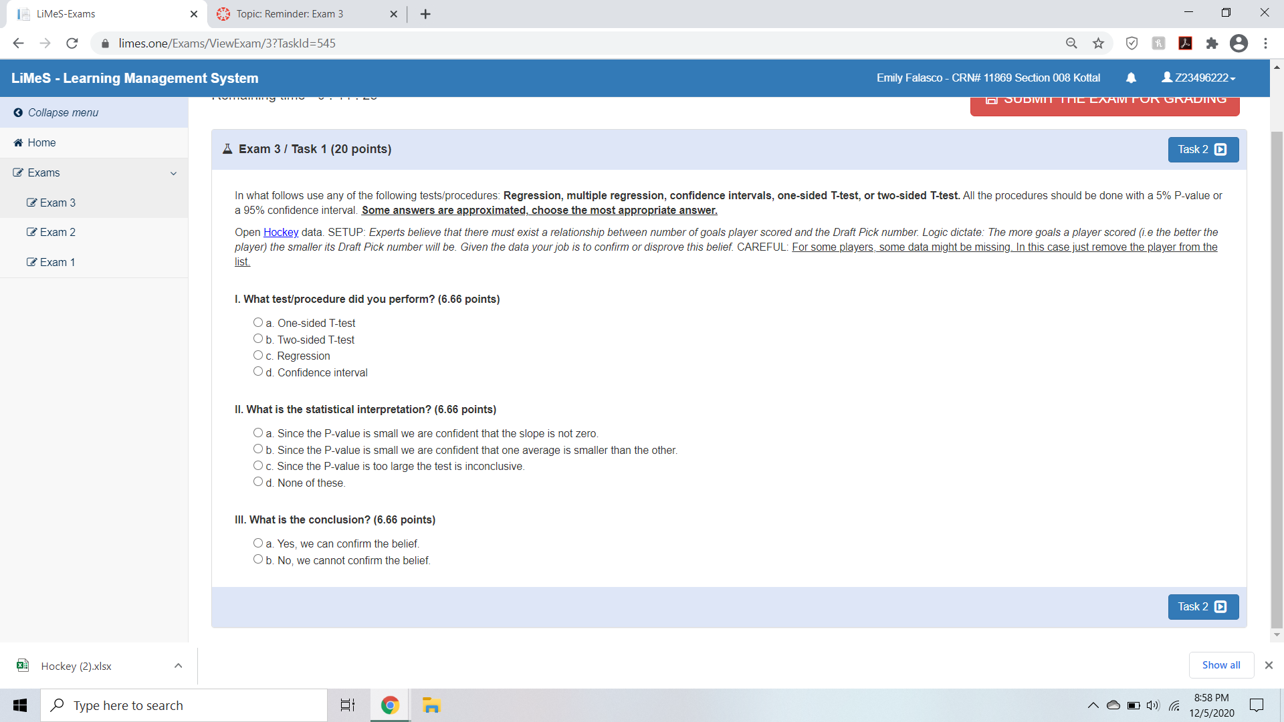The height and width of the screenshot is (722, 1284).
Task: Select the Regression radio option
Action: [257, 355]
